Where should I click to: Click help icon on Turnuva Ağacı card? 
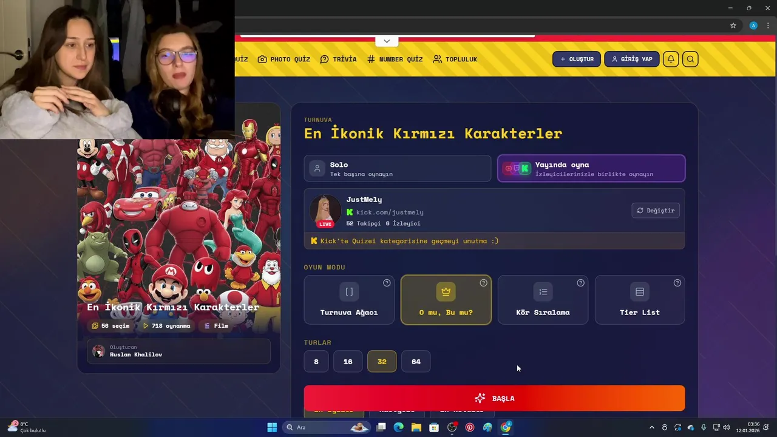coord(387,283)
